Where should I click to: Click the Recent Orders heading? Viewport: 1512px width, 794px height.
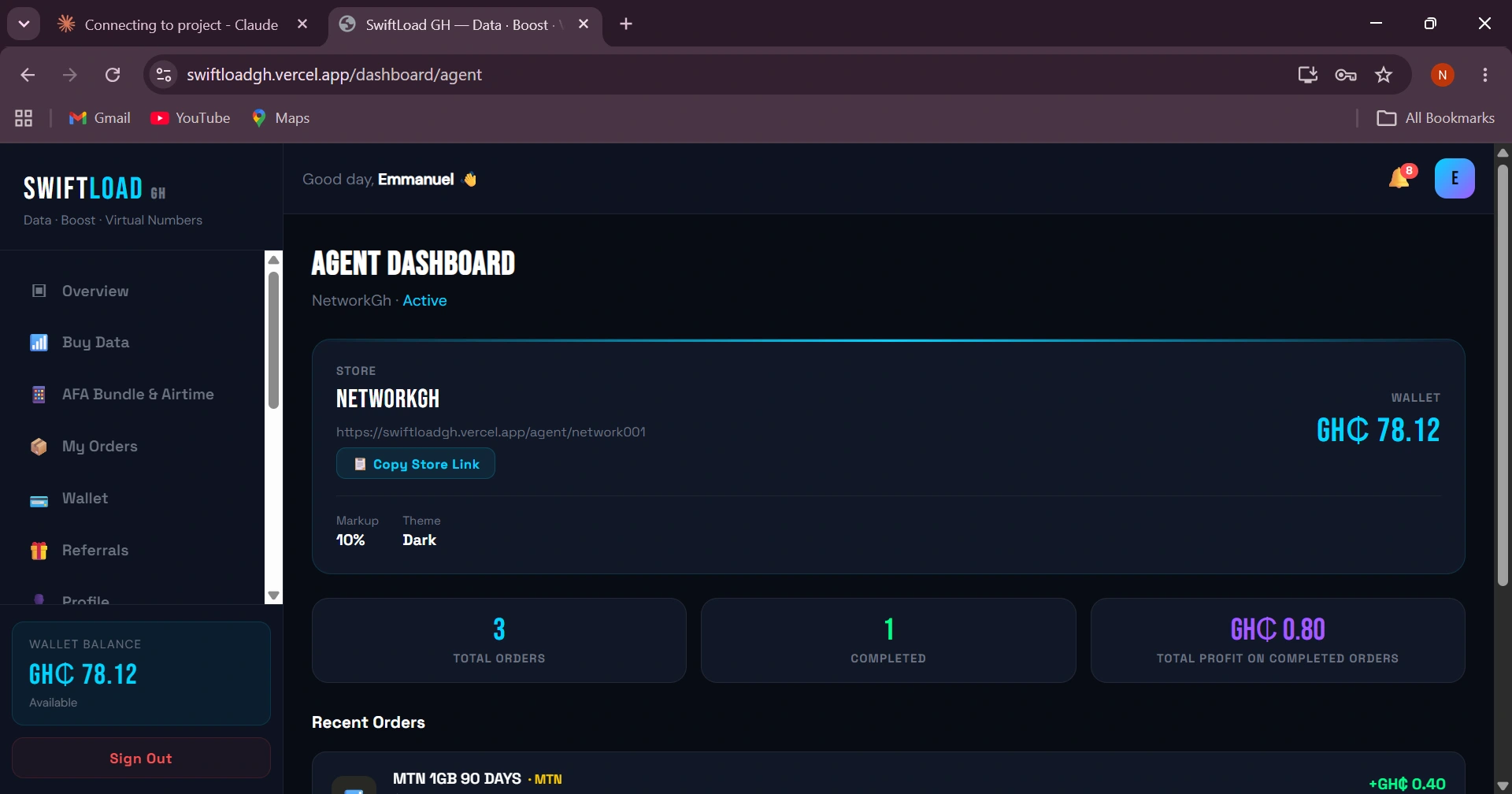369,722
